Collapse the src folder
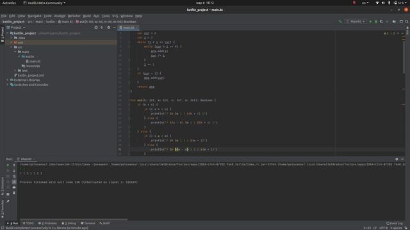410x230 pixels. click(x=12, y=47)
